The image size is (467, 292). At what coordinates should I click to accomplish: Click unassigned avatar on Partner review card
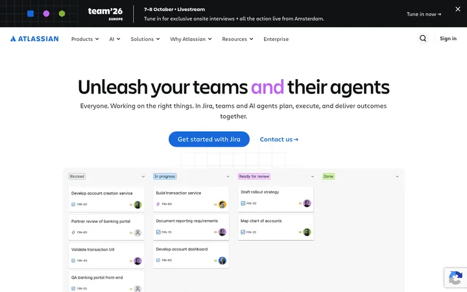138,233
